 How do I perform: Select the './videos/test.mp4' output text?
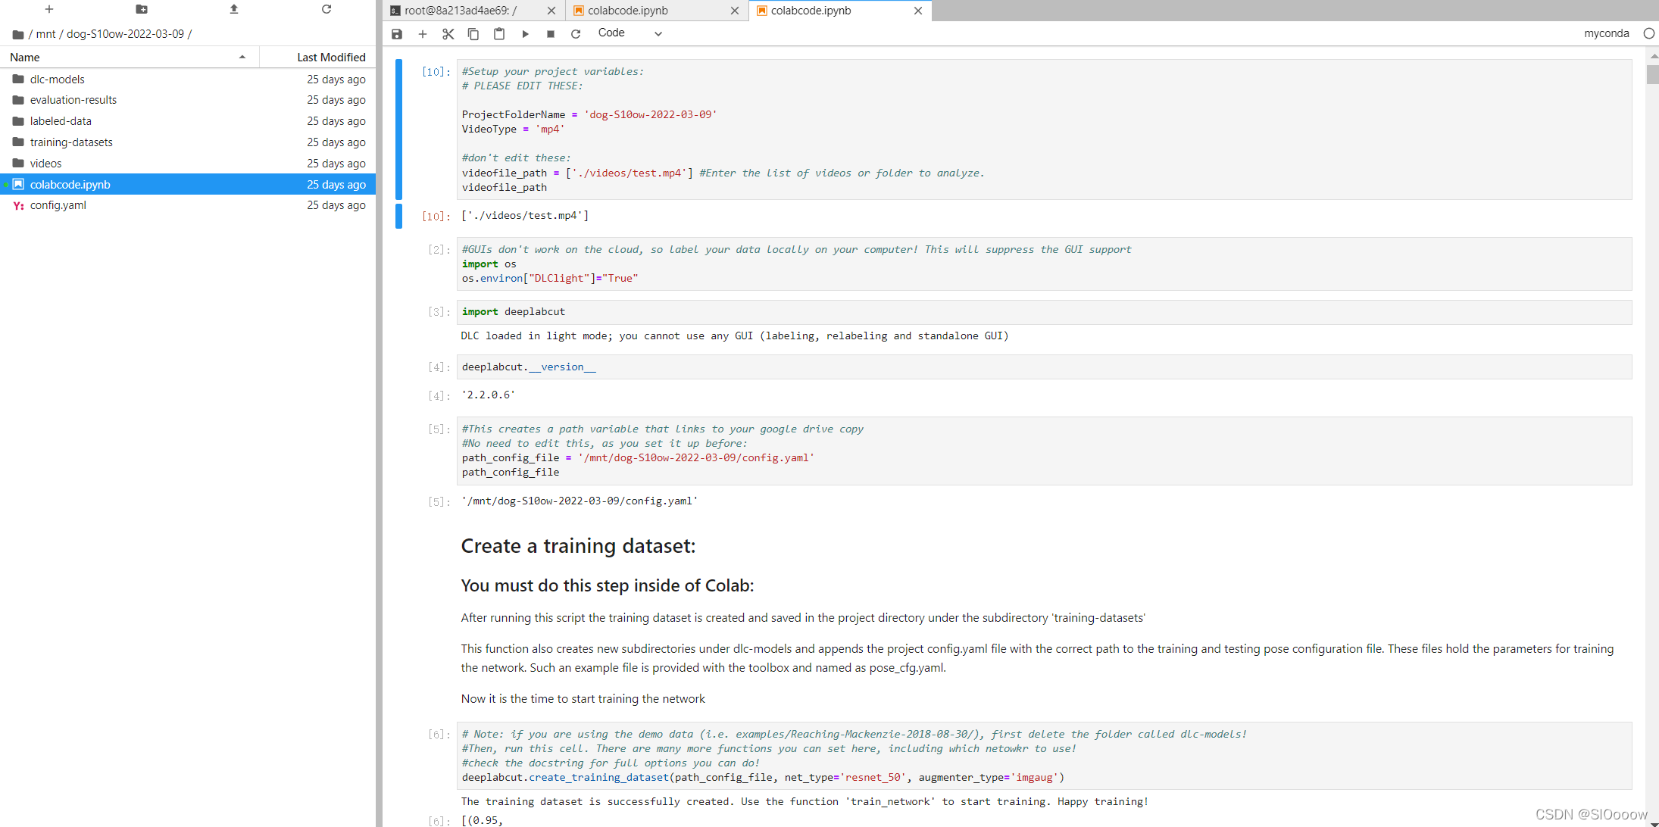[525, 216]
